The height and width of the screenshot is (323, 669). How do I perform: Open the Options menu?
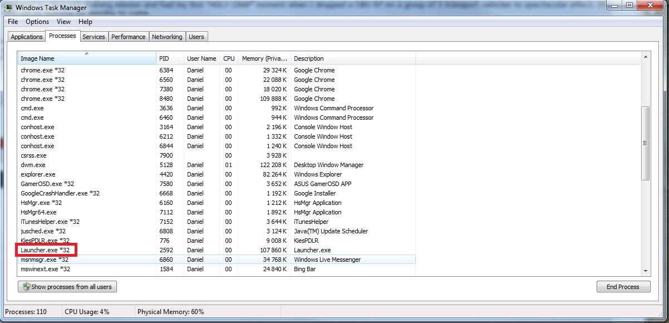37,22
